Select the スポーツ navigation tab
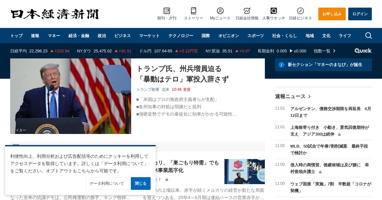Image resolution: width=382 pixels, height=200 pixels. (256, 36)
